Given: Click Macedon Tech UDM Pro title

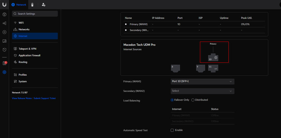Looking at the screenshot, I should (139, 45).
